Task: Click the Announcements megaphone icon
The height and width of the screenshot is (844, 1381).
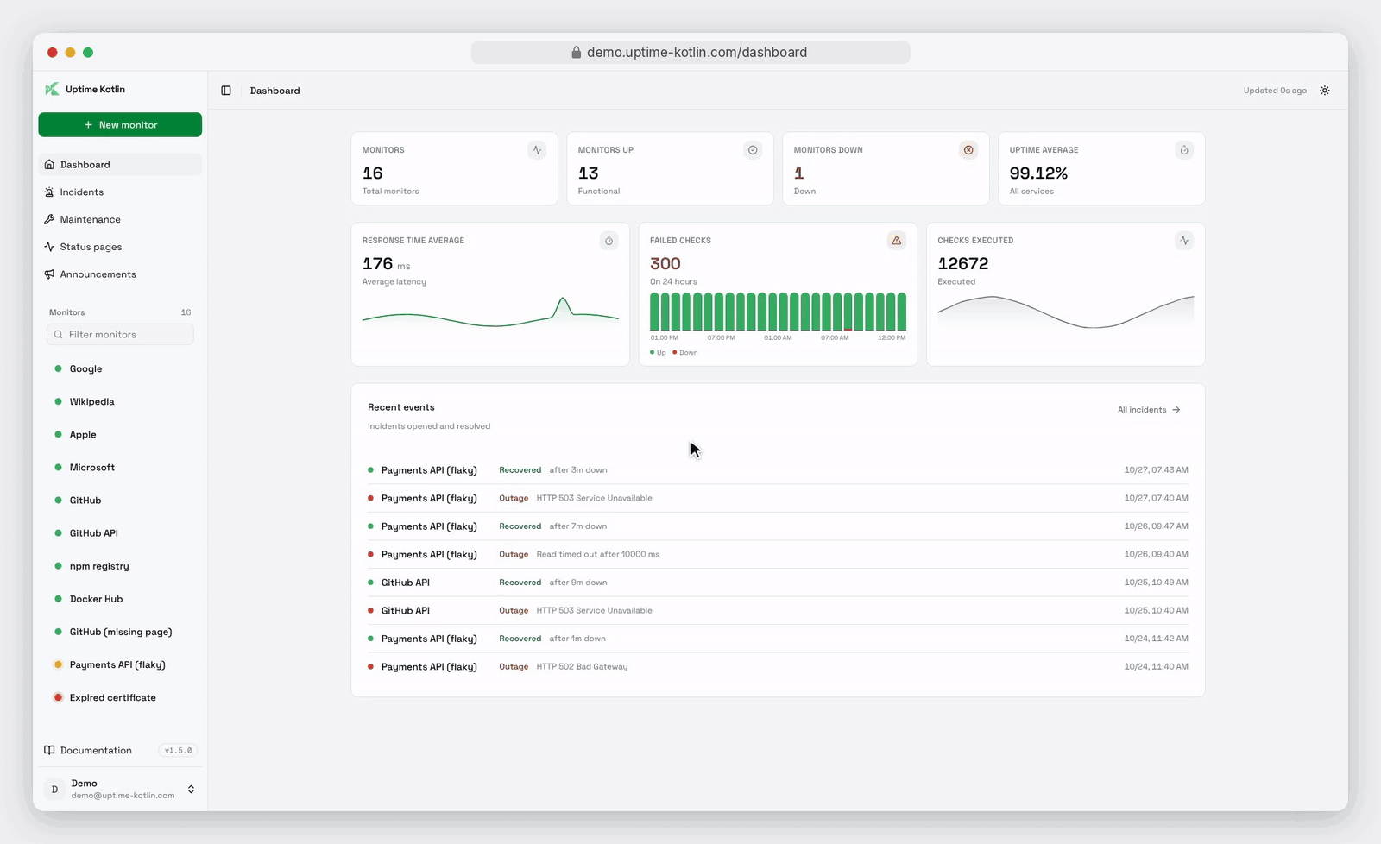Action: click(49, 274)
